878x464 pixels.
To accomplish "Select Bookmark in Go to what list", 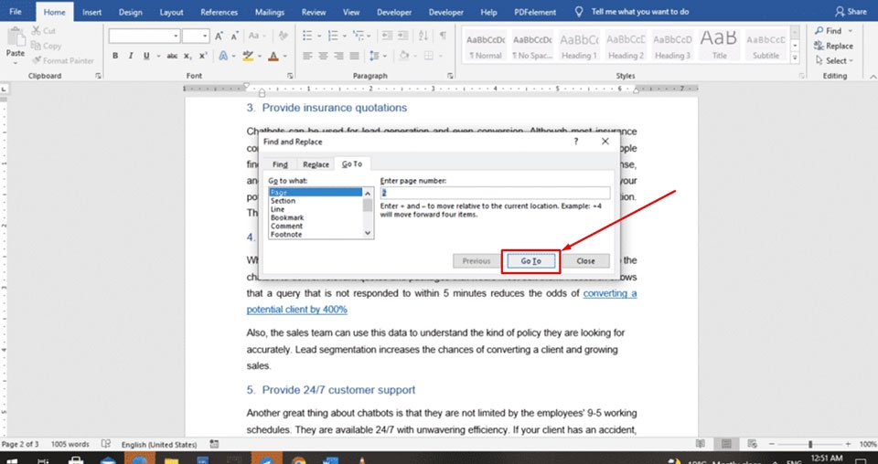I will coord(287,217).
